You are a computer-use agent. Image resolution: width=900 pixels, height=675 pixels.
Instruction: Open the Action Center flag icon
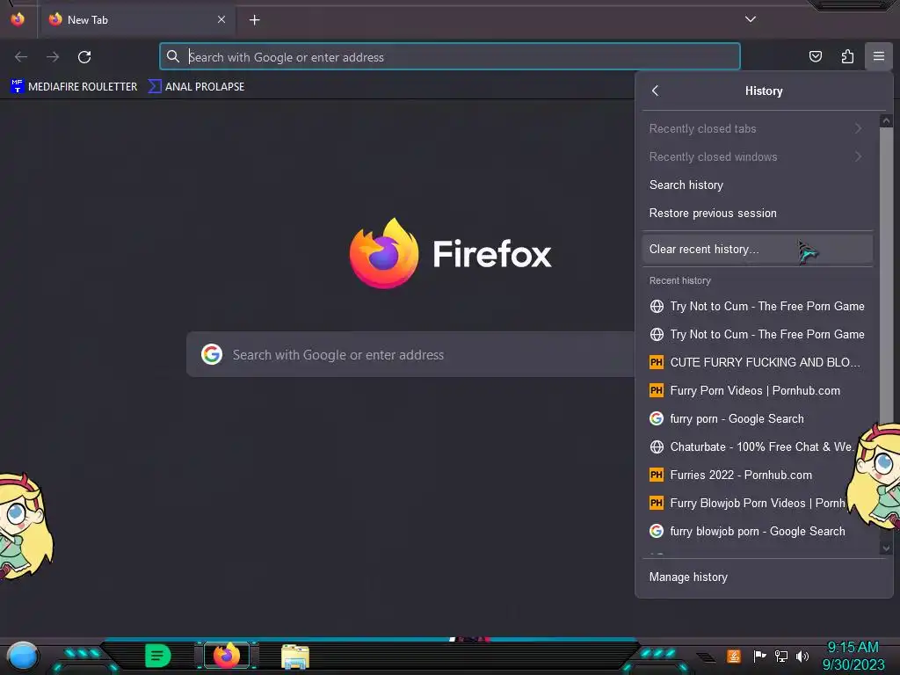click(759, 656)
